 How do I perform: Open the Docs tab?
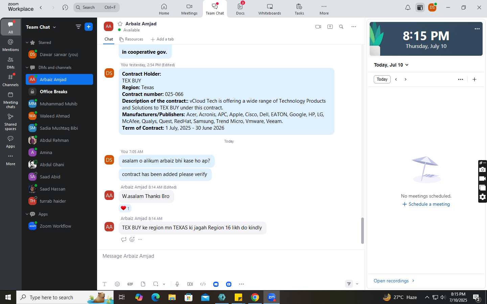(x=240, y=9)
